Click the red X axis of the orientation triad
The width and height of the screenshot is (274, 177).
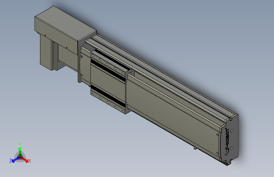[25, 159]
